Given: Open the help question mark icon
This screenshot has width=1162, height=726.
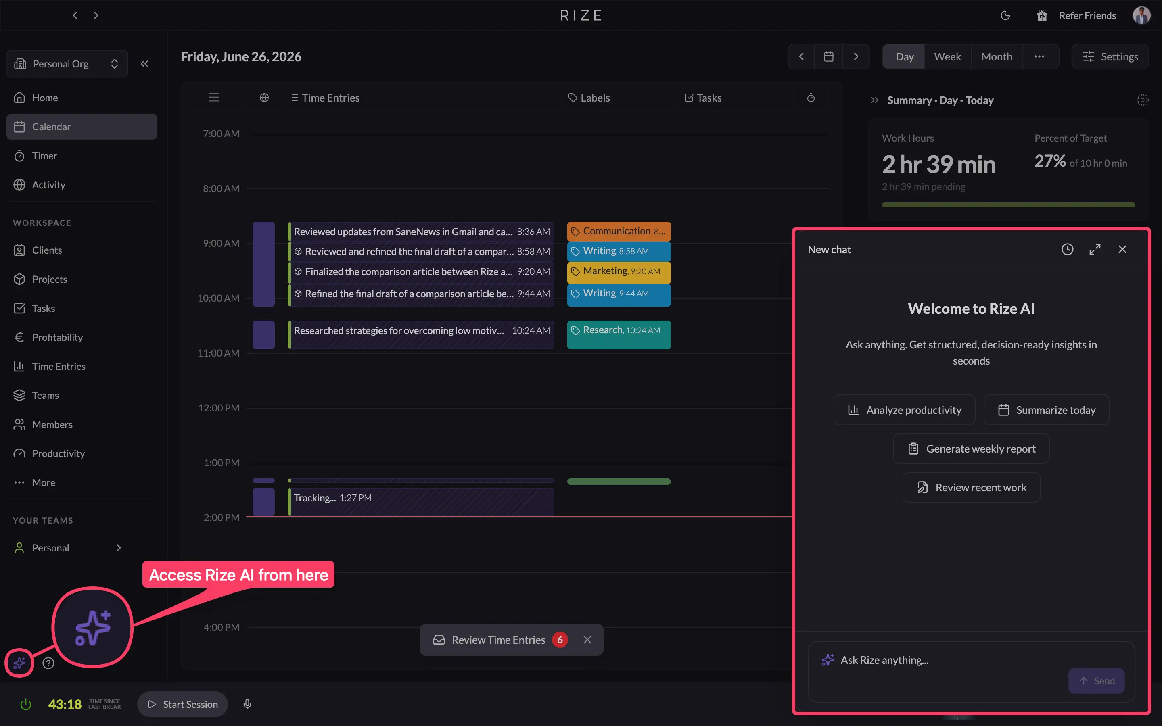Looking at the screenshot, I should [x=48, y=663].
